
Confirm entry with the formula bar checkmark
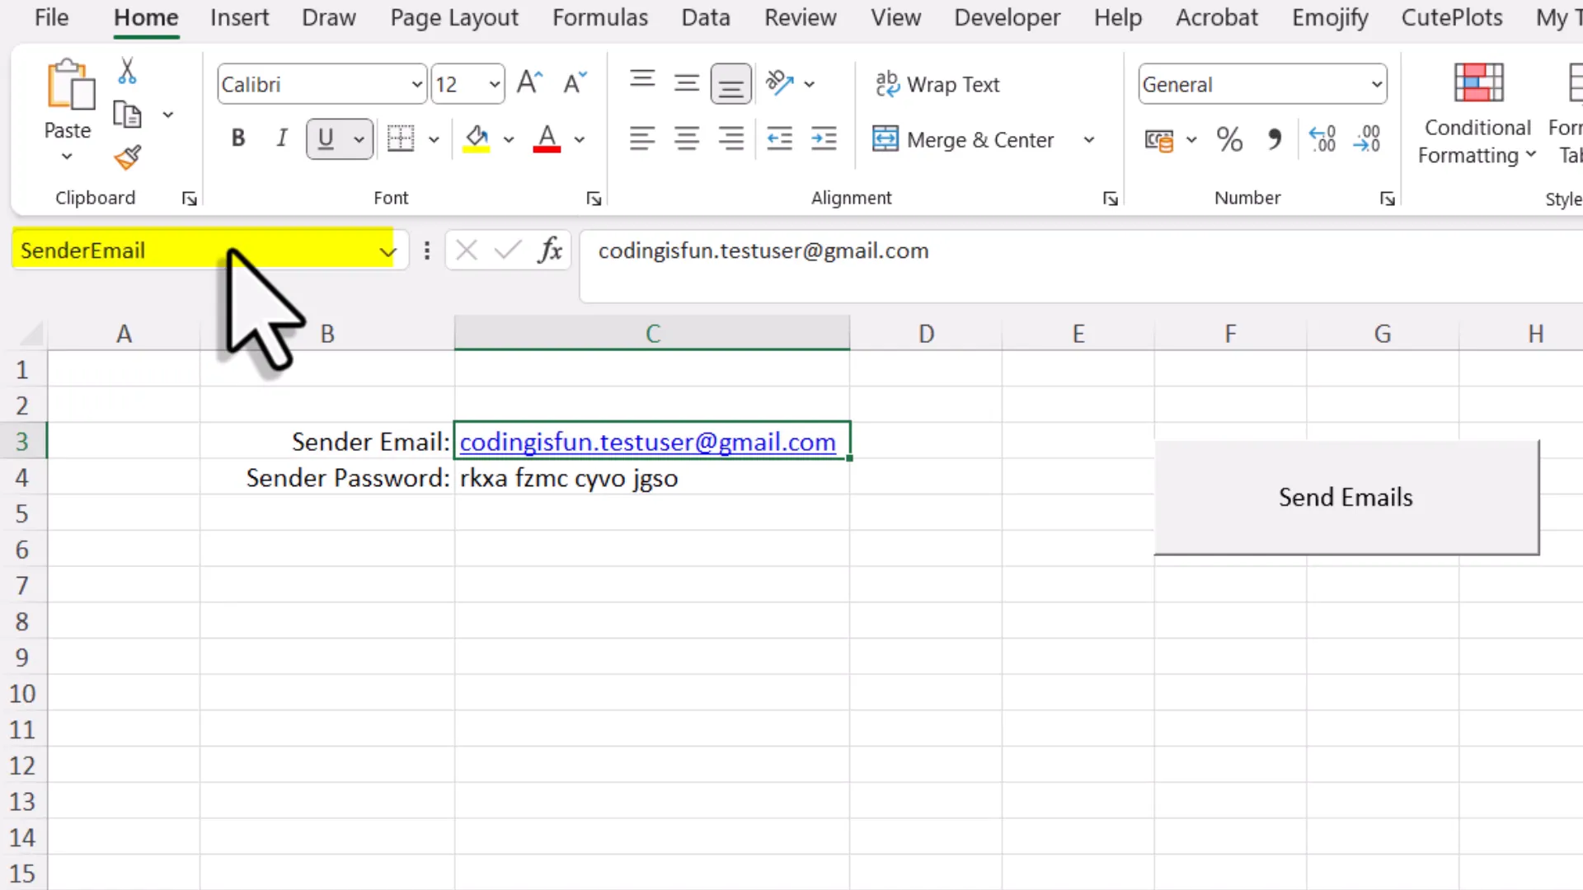(x=507, y=251)
